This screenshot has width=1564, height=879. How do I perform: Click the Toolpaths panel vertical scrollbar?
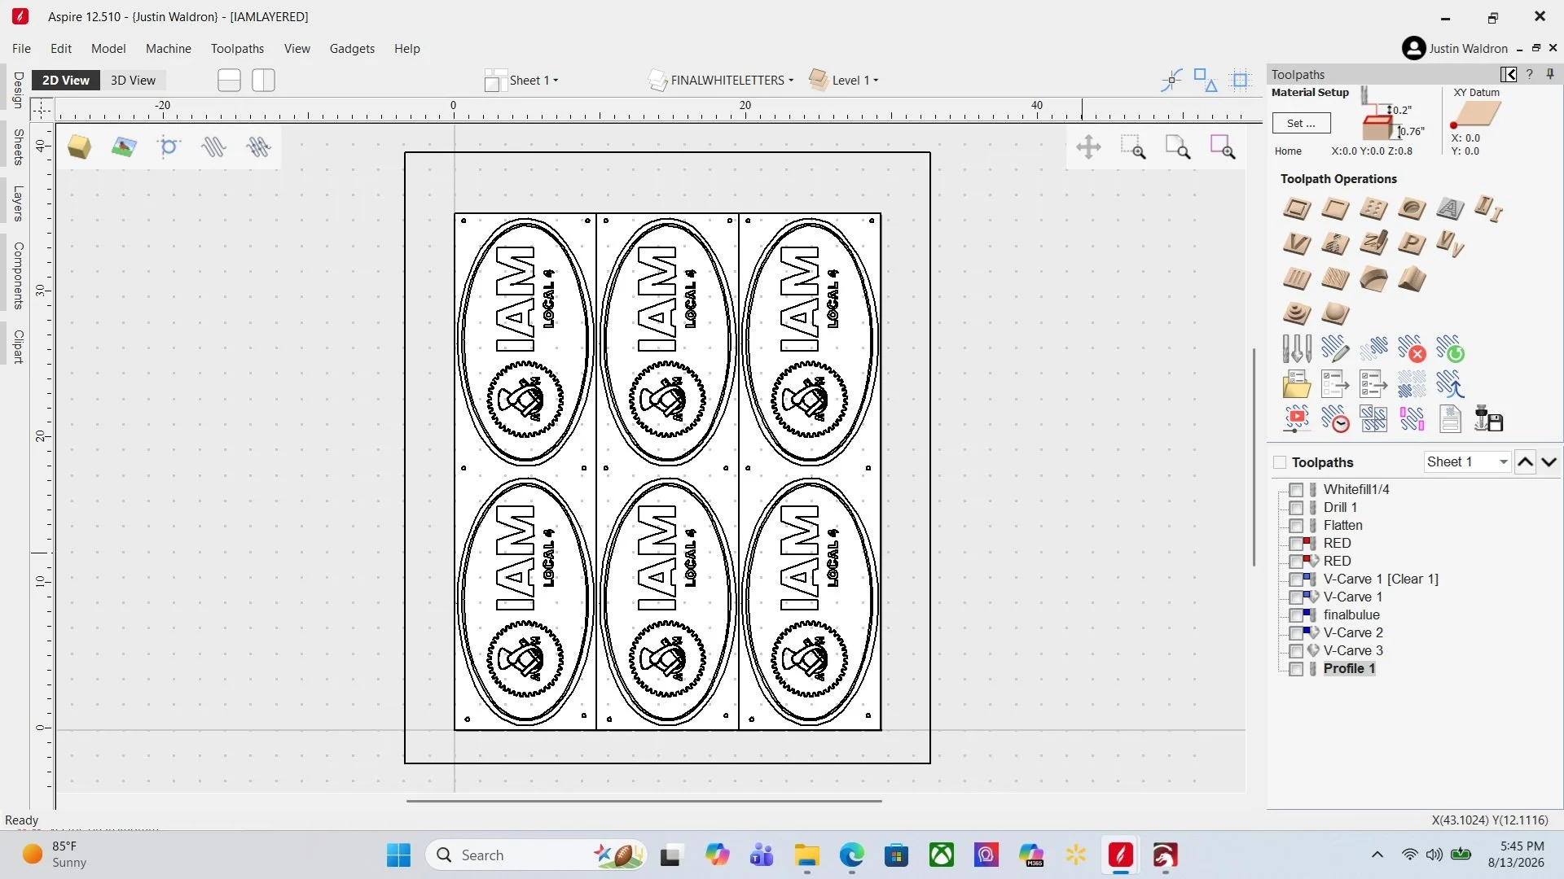tap(1254, 457)
